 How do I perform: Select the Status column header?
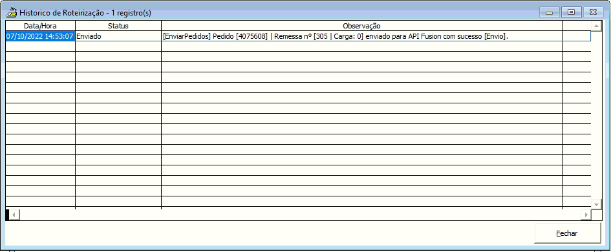(118, 26)
